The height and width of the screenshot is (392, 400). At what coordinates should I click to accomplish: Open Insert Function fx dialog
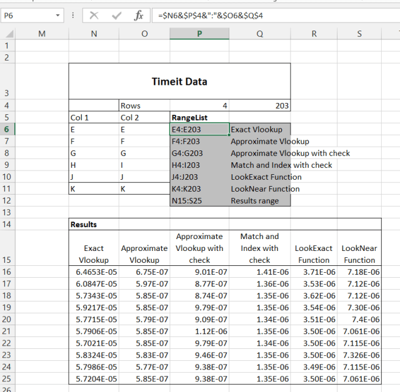click(x=139, y=15)
